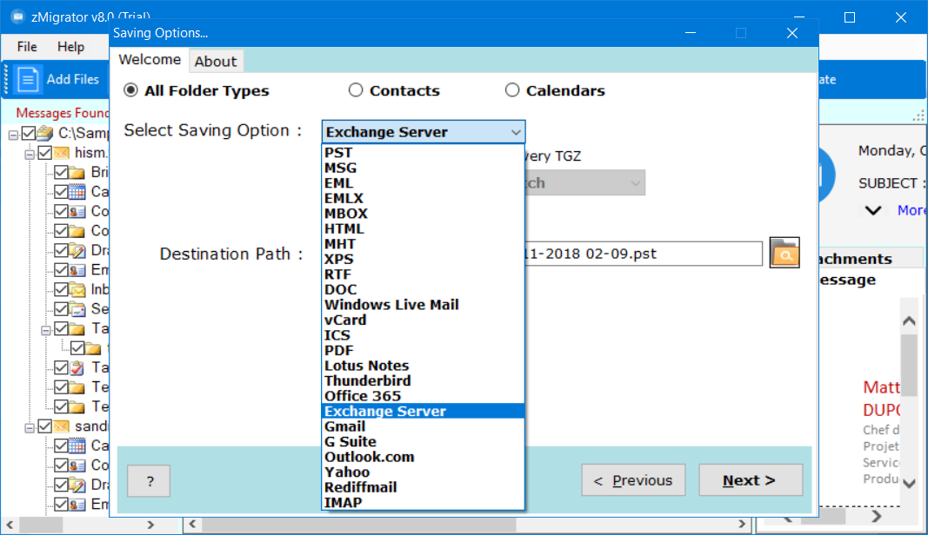Viewport: 928px width, 535px height.
Task: Uncheck the 'Bri' folder checkbox
Action: click(x=61, y=172)
